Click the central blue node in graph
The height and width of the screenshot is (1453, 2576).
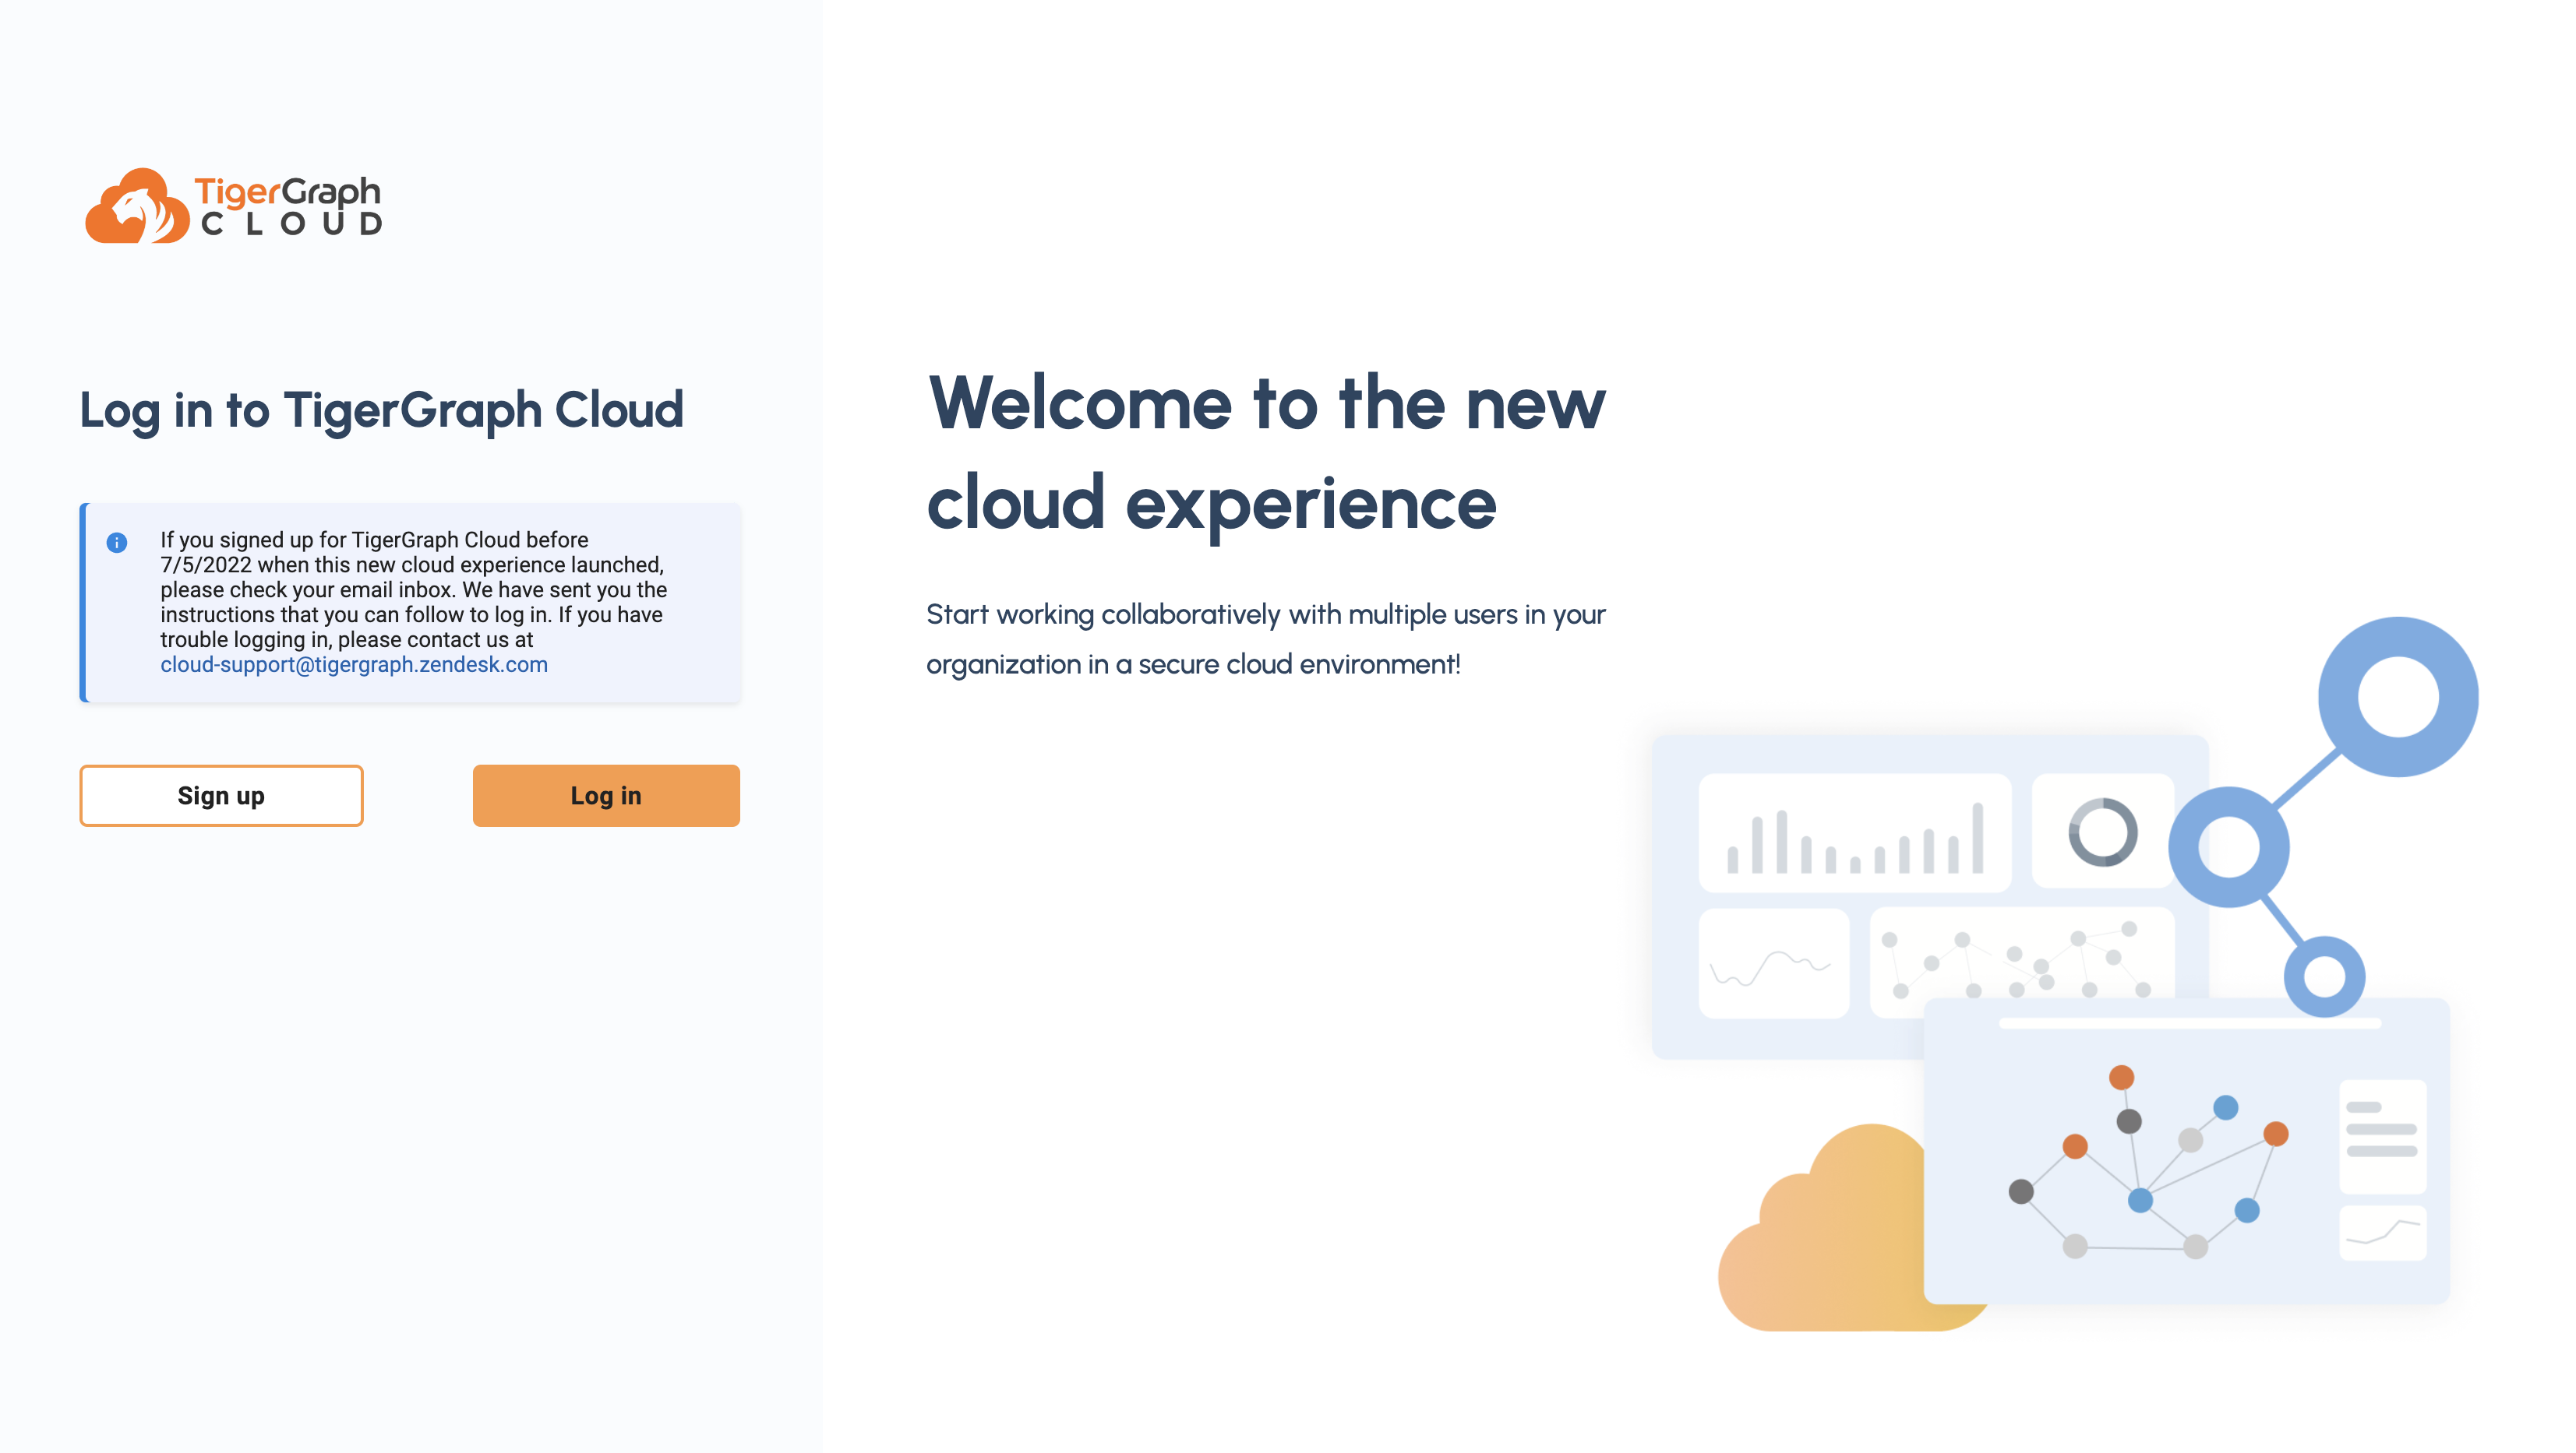[x=2140, y=1200]
